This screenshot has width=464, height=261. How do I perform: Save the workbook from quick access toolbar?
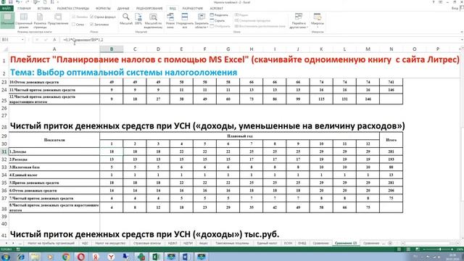tap(10, 2)
